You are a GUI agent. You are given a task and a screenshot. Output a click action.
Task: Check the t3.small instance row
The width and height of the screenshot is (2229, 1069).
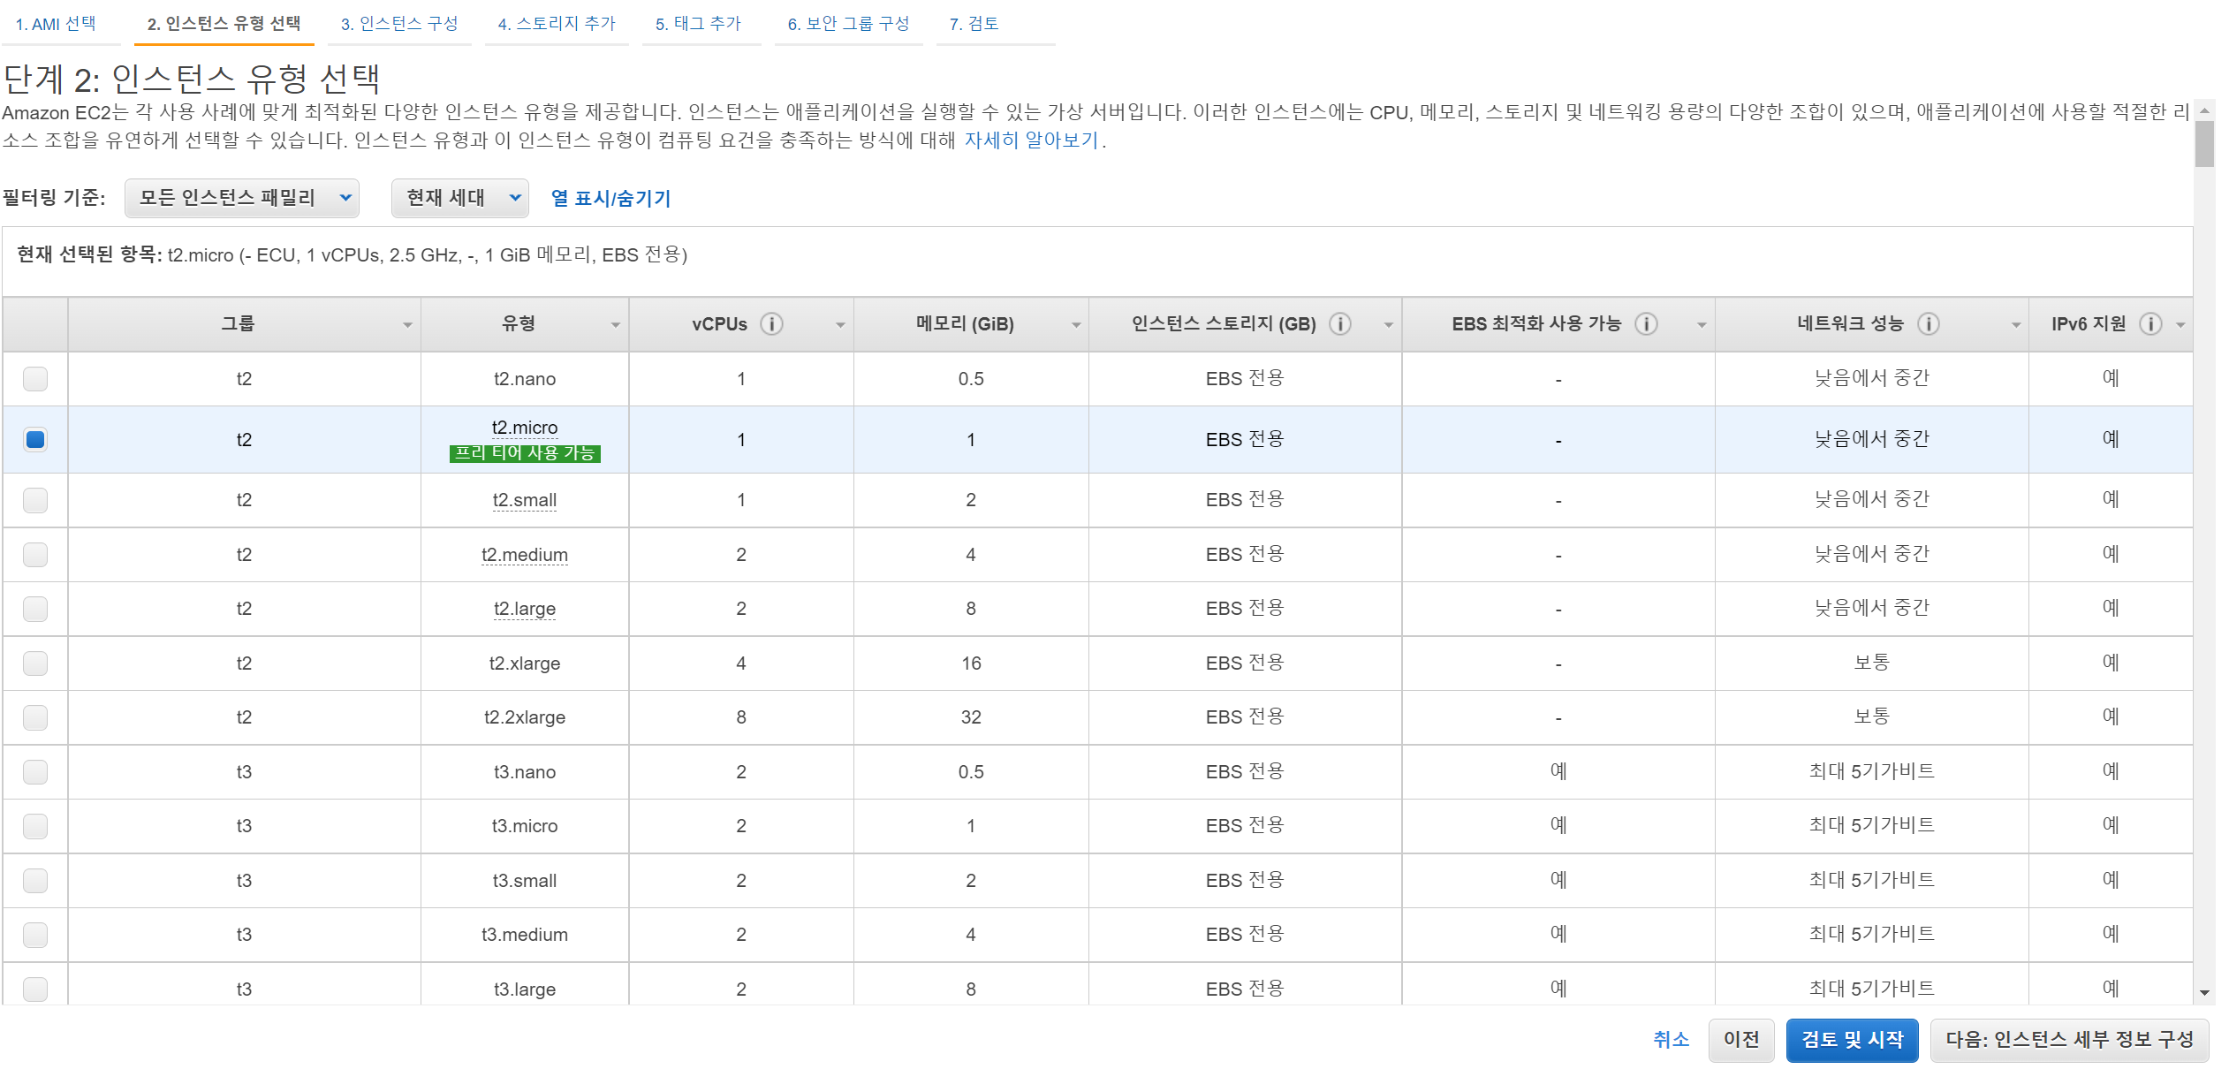tap(35, 880)
